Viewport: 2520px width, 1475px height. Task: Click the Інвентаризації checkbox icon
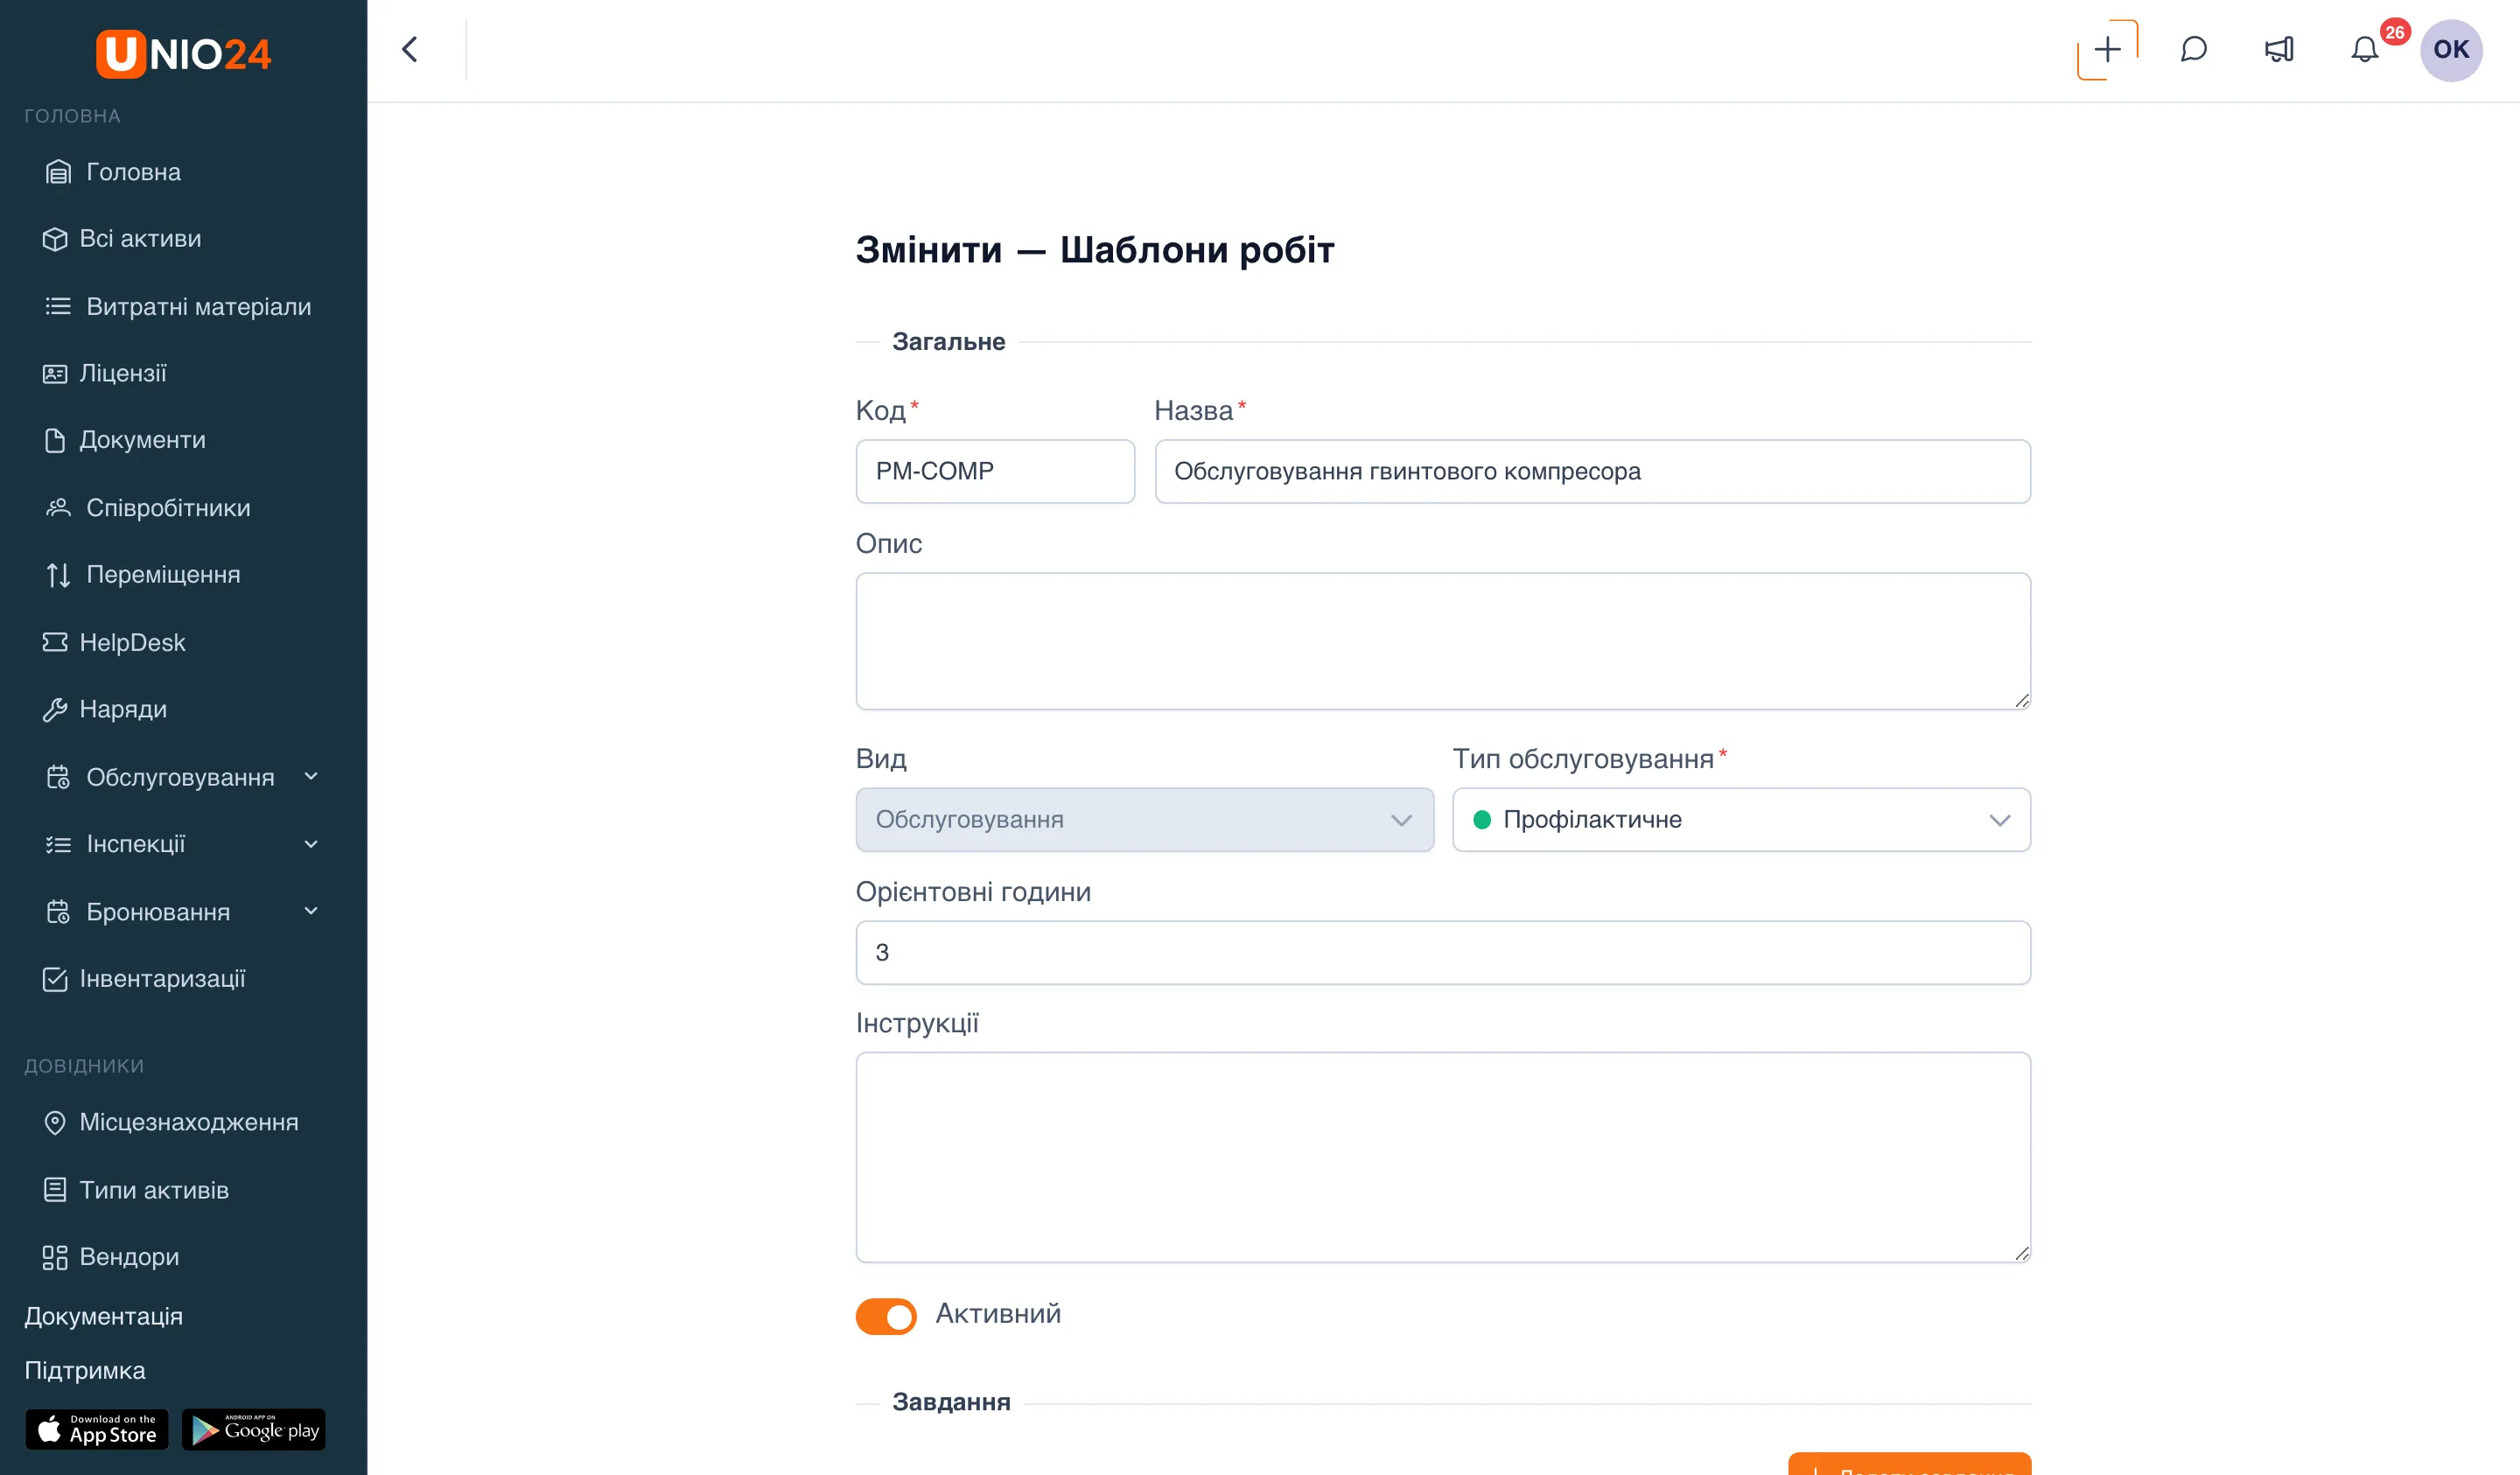point(54,979)
